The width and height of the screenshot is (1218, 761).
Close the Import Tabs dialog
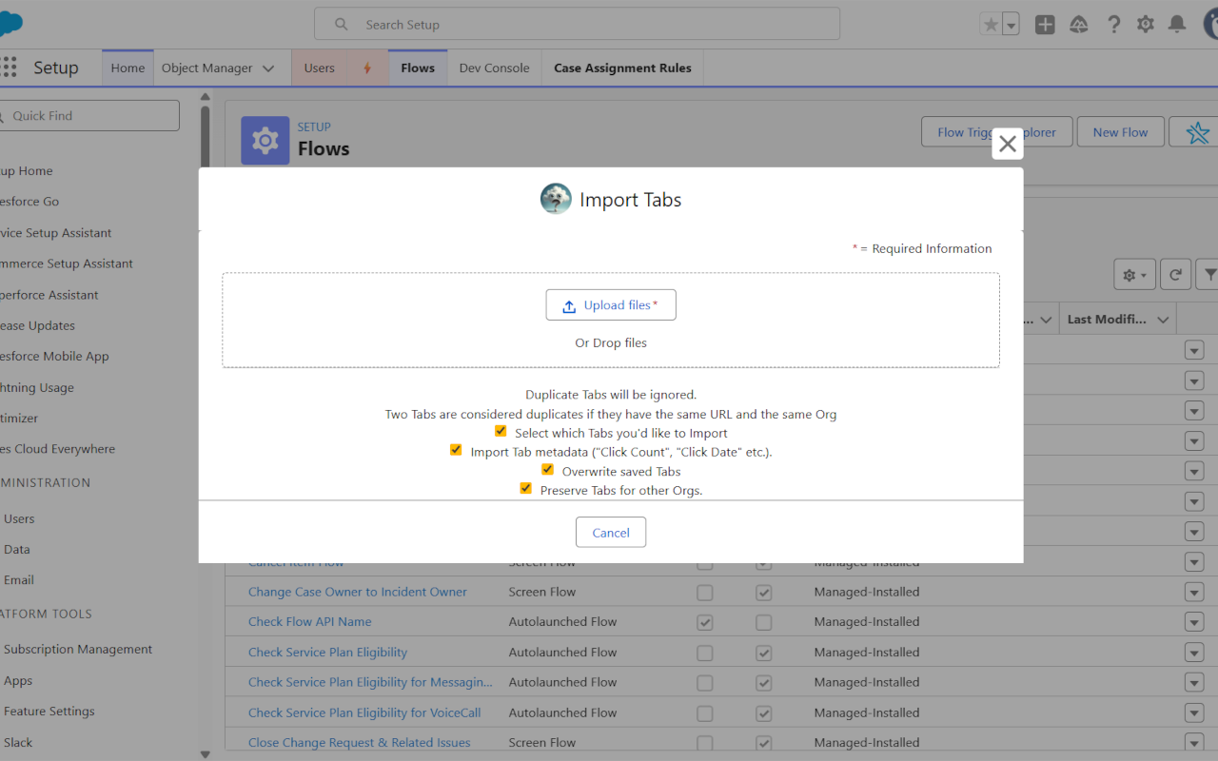1008,144
